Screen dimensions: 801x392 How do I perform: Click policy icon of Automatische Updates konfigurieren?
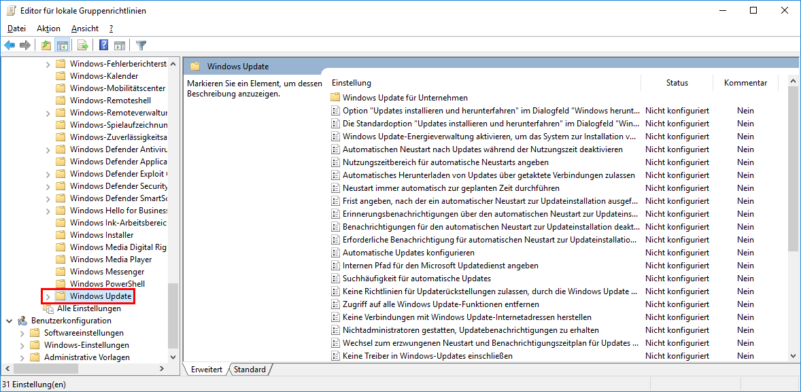[336, 253]
